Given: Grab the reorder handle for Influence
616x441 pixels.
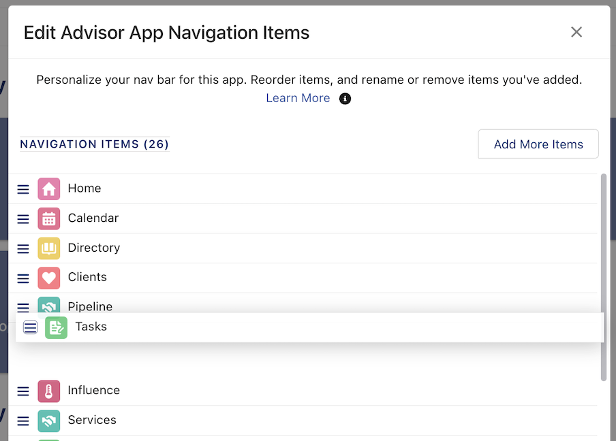Looking at the screenshot, I should [23, 391].
